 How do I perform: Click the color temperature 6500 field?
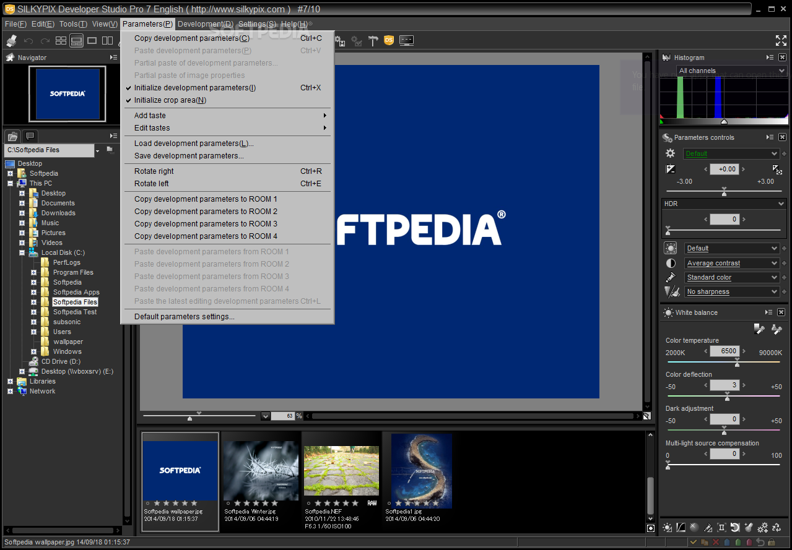724,351
